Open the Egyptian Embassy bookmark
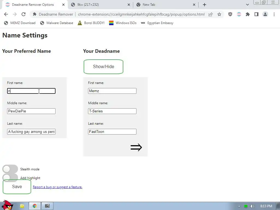This screenshot has height=210, width=280. pos(157,23)
